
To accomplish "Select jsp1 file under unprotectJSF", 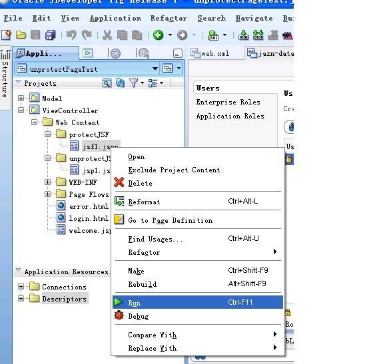I will pyautogui.click(x=97, y=170).
